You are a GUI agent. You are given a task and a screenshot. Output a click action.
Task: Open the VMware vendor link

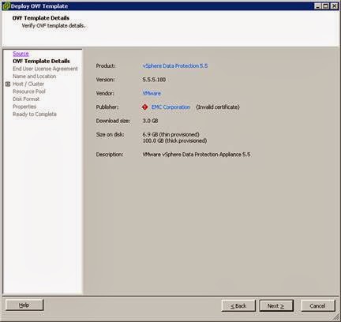(152, 93)
